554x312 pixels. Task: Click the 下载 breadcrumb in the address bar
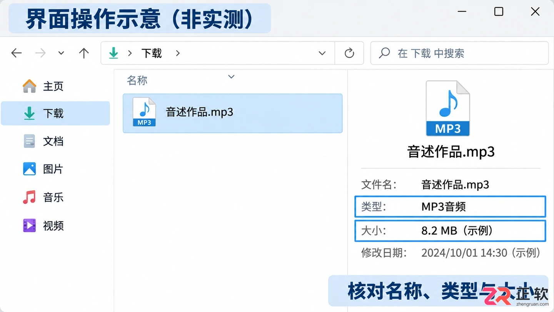(152, 53)
